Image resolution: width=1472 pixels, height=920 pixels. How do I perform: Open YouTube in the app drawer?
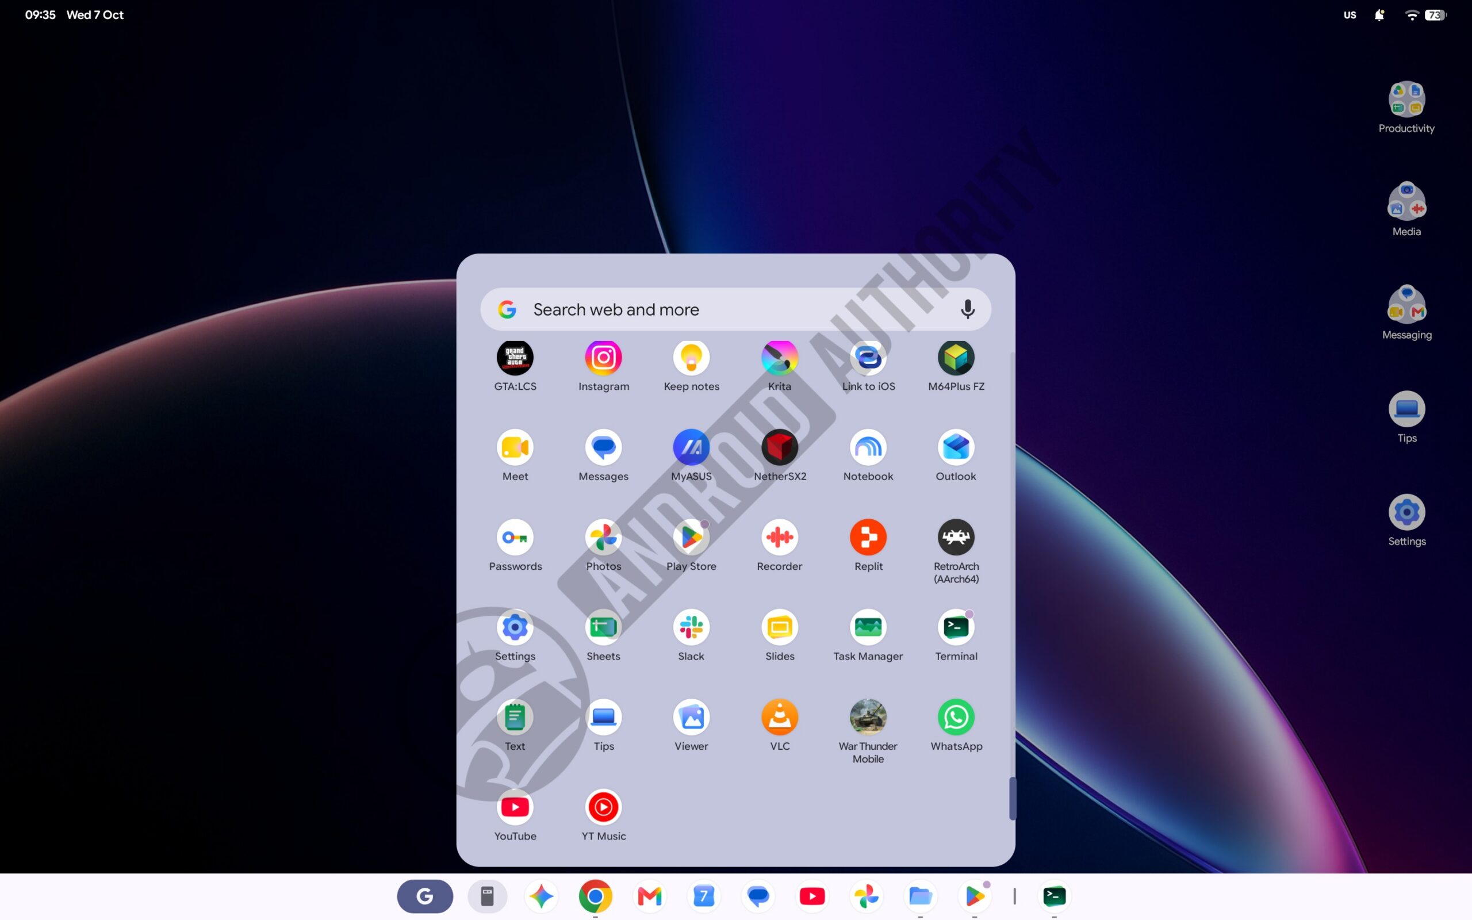[515, 807]
